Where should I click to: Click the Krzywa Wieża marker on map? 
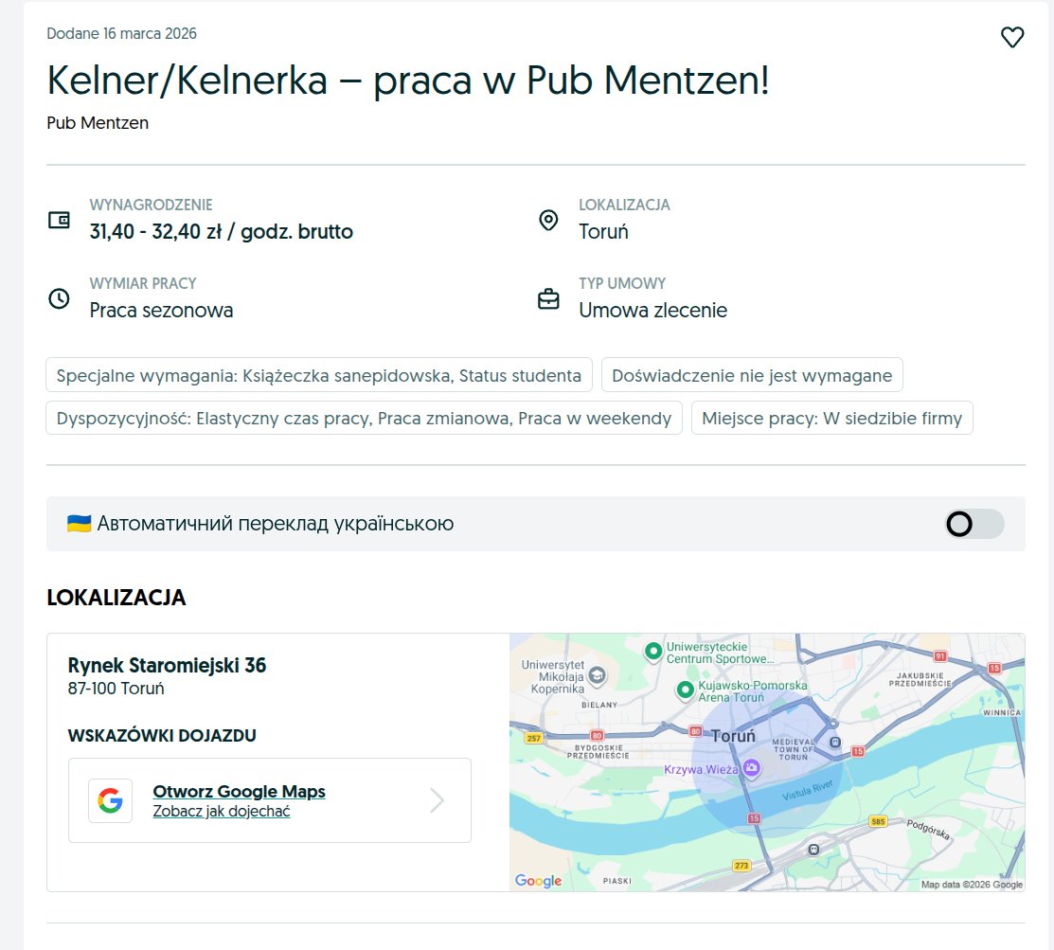pos(752,768)
